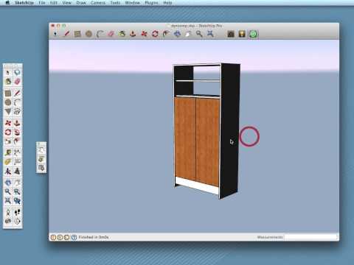Open Component Options from small palette
Screen dimensions: 354x265
click(x=41, y=159)
